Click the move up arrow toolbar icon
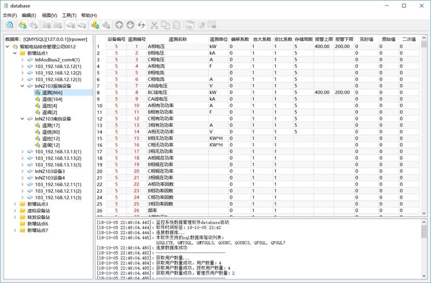 (x=119, y=25)
